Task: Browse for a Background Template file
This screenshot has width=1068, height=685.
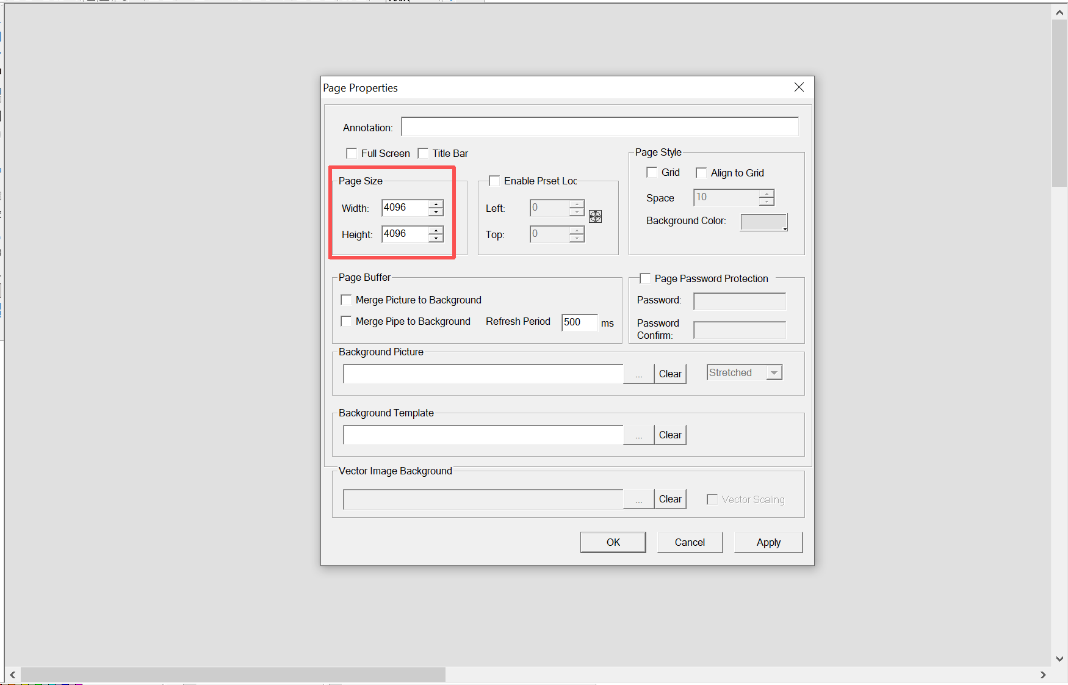Action: pos(638,435)
